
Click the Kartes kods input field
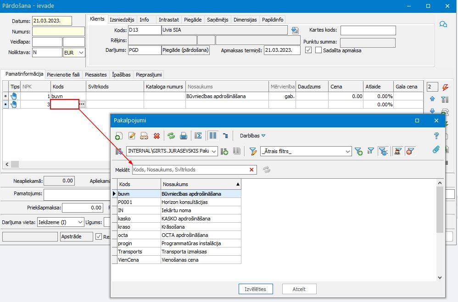[368, 30]
